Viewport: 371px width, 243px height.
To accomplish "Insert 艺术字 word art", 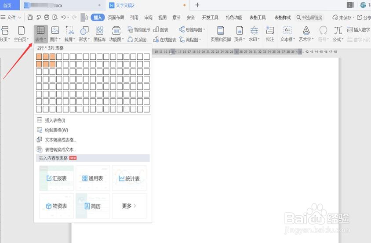I will pyautogui.click(x=306, y=34).
